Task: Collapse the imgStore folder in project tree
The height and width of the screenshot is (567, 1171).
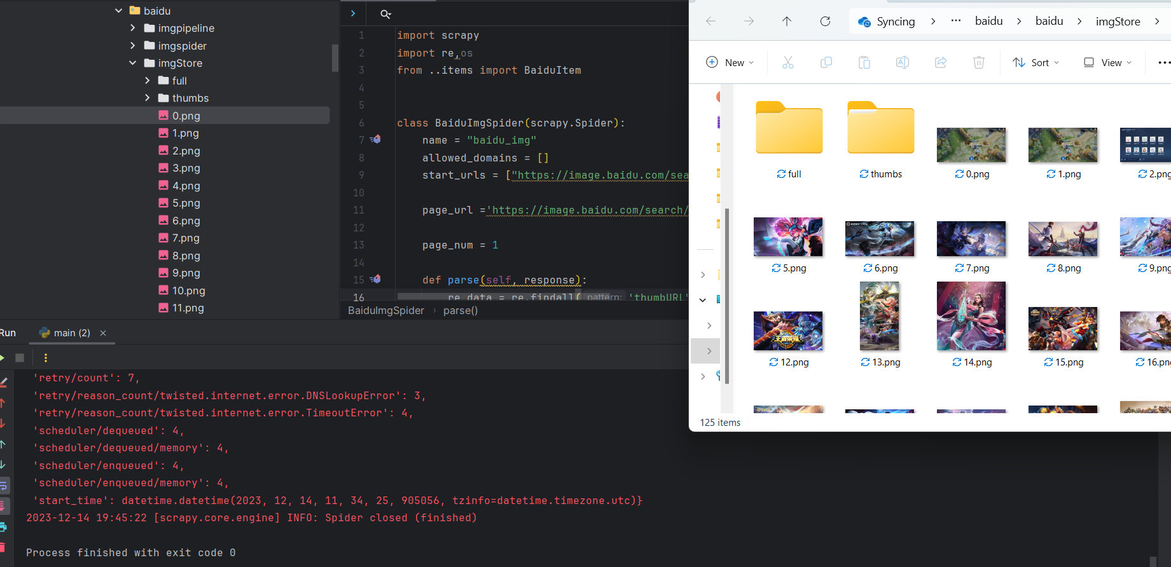Action: click(x=132, y=63)
